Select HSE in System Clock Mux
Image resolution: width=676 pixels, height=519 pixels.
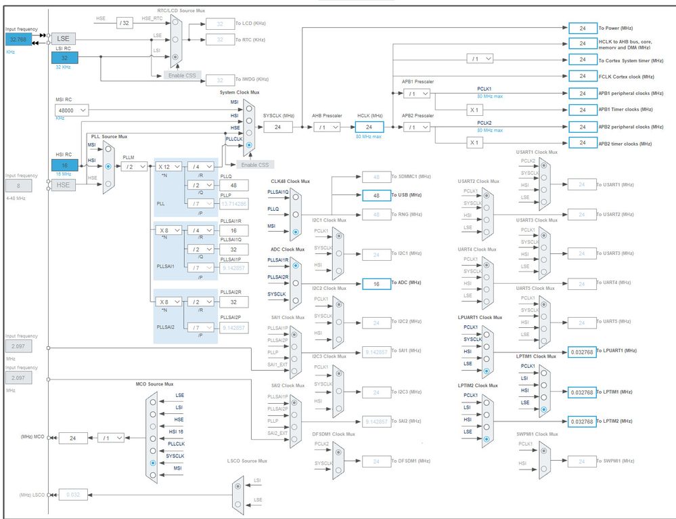pos(249,133)
